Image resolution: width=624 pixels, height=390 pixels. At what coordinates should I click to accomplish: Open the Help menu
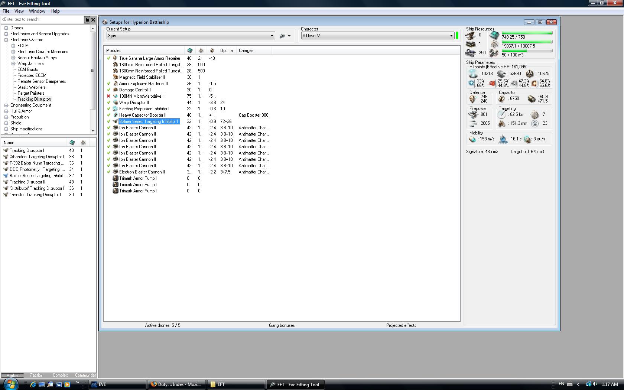55,11
